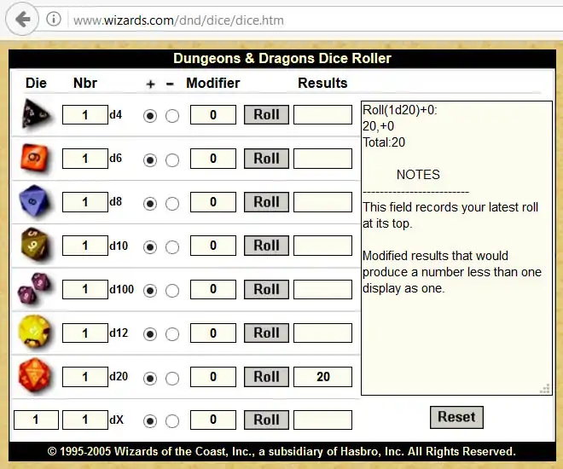Screen dimensions: 563x469
Task: Click the d12 number of dice field
Action: coord(85,333)
